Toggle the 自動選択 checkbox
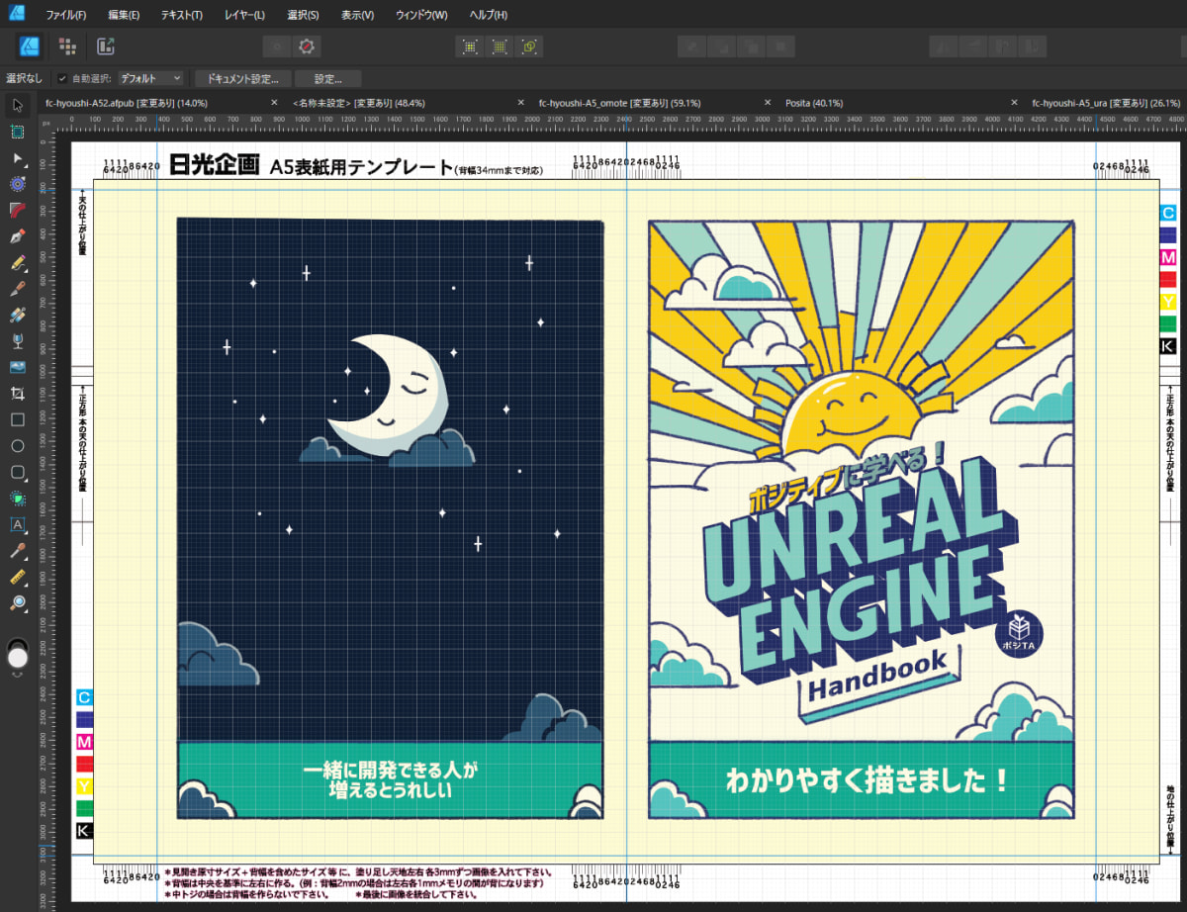 click(62, 78)
